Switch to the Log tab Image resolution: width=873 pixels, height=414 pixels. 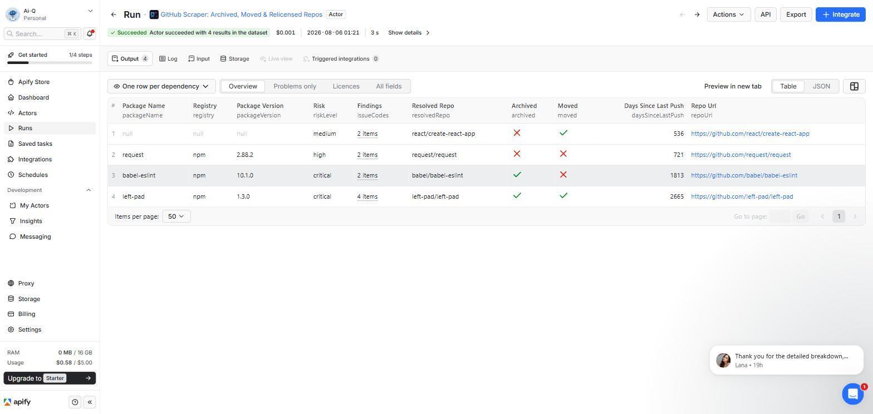pos(168,58)
